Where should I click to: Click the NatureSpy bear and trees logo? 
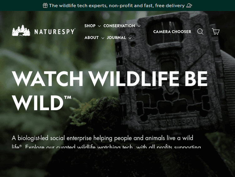pyautogui.click(x=21, y=30)
